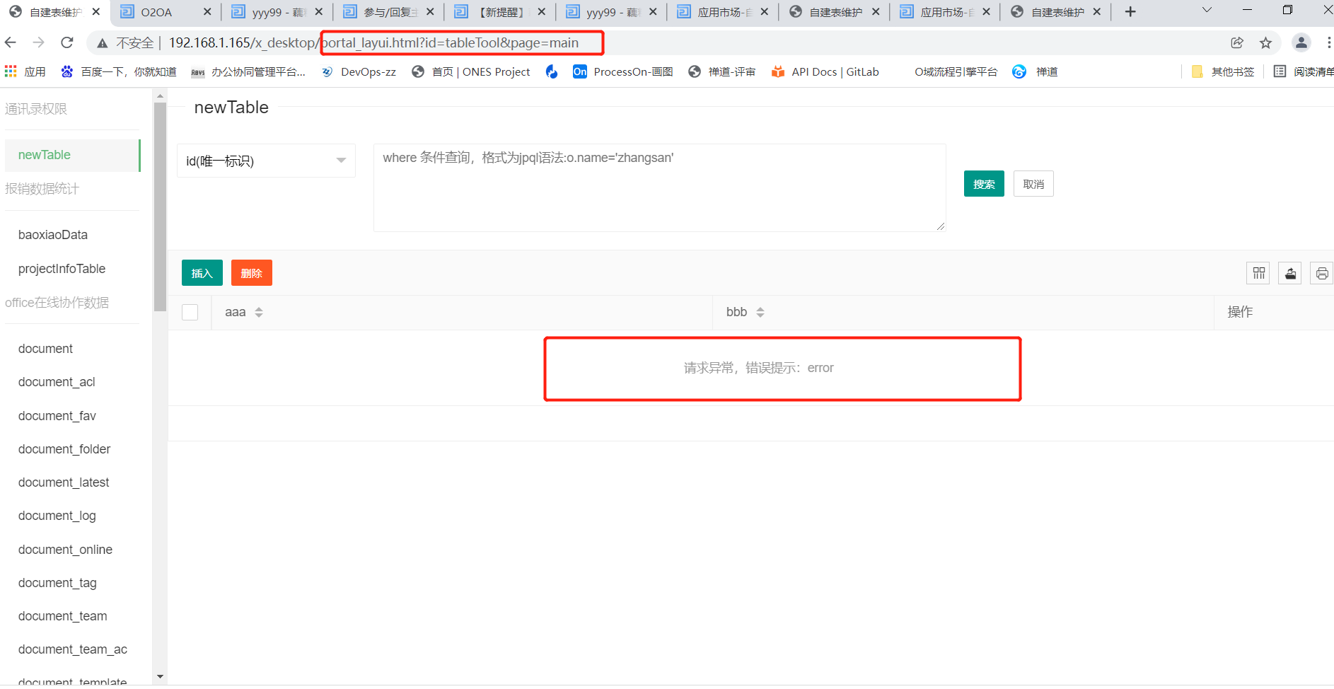This screenshot has height=689, width=1334.
Task: Click the sidebar scrollbar thumb
Action: point(160,207)
